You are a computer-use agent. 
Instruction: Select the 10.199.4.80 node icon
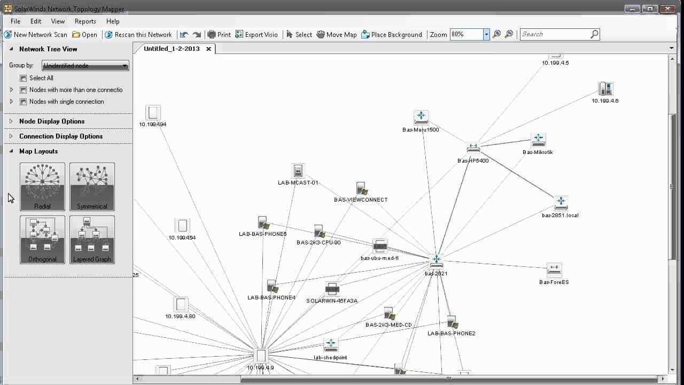181,305
